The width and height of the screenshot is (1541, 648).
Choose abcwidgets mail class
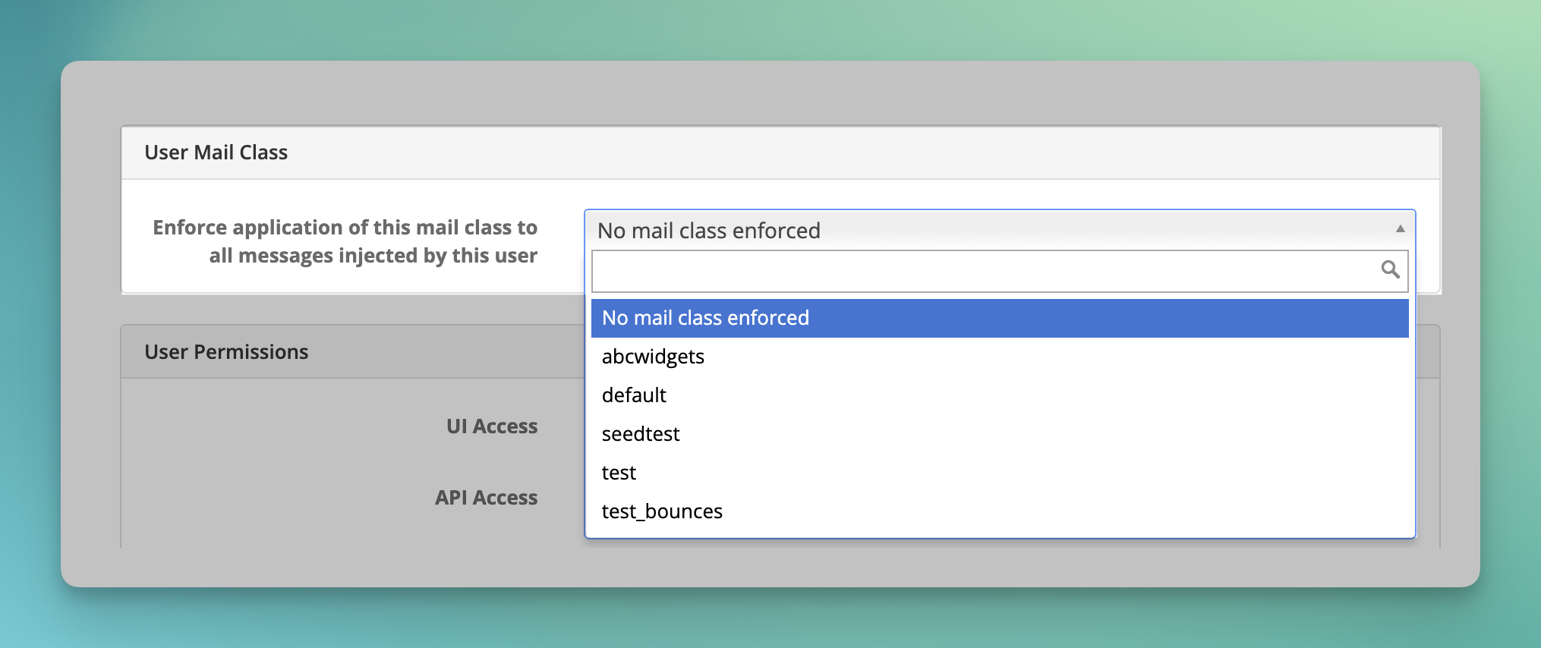[653, 357]
